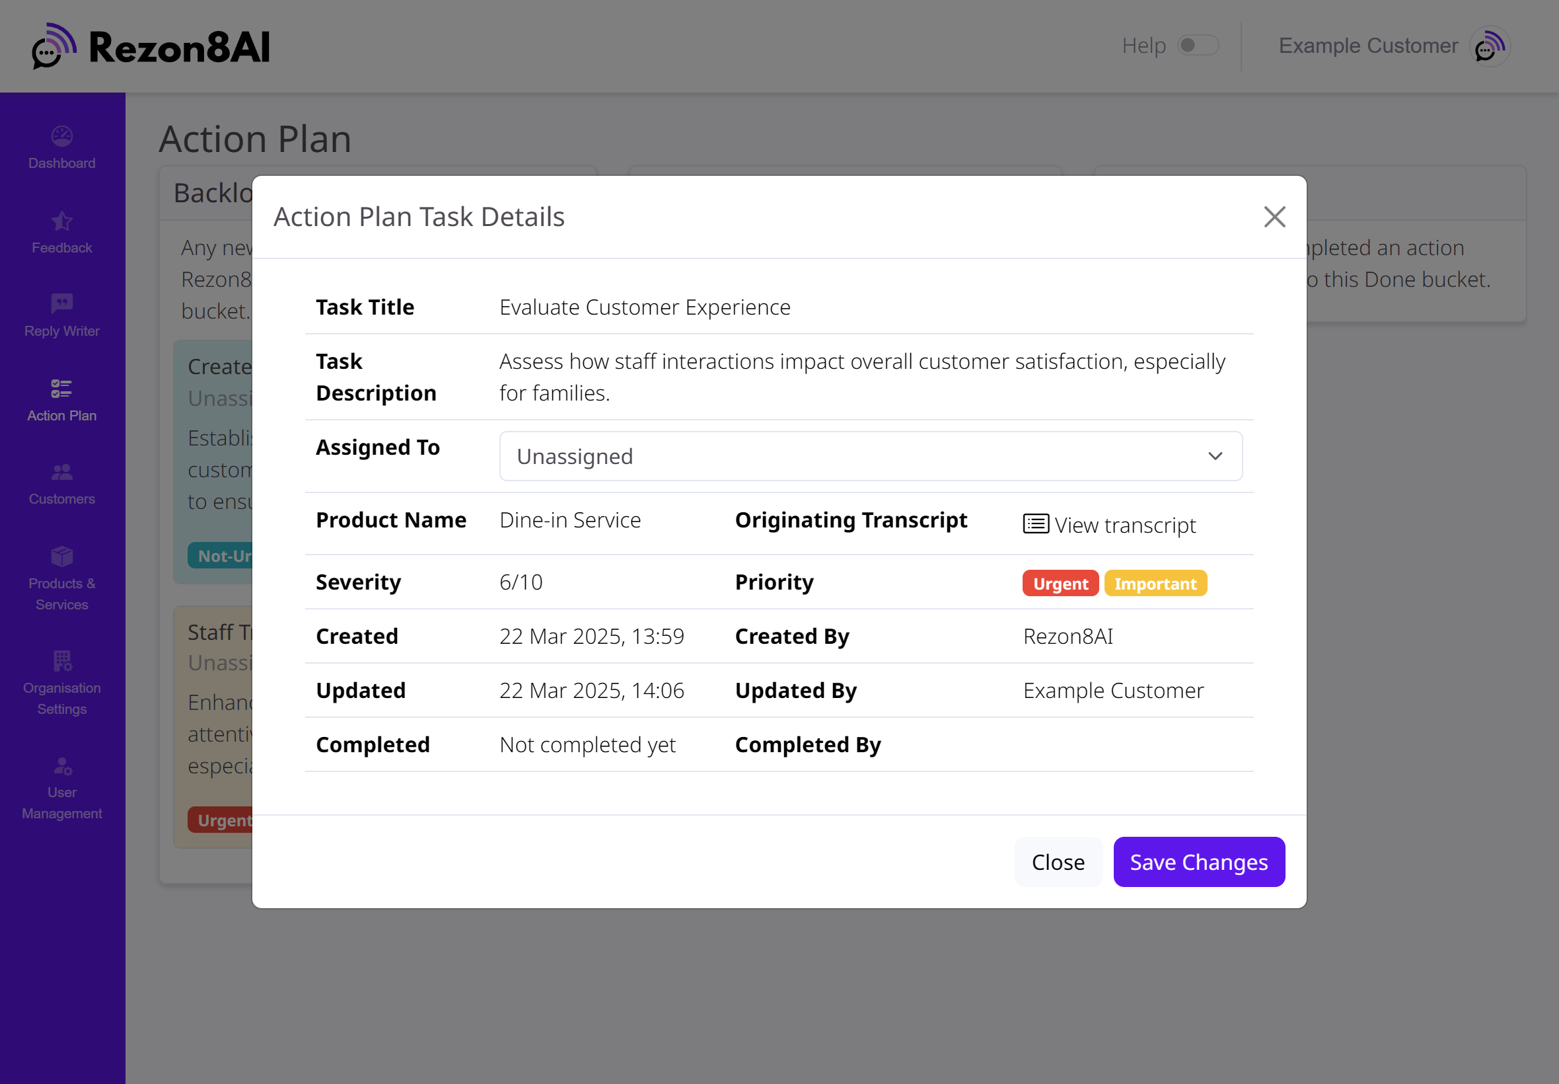Open the Reply Writer section
The width and height of the screenshot is (1559, 1084).
pos(61,315)
